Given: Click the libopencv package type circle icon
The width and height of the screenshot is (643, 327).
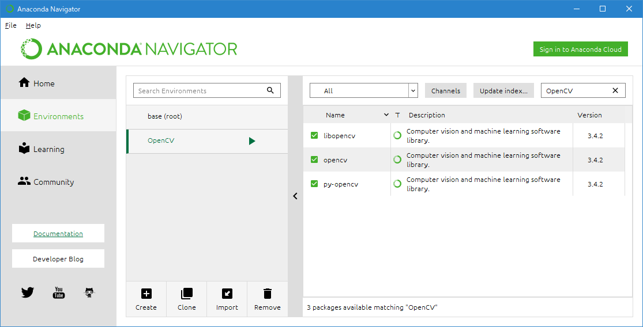Looking at the screenshot, I should [397, 135].
